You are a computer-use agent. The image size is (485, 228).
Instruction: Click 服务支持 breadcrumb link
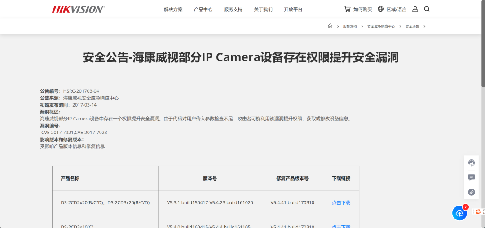pyautogui.click(x=350, y=26)
